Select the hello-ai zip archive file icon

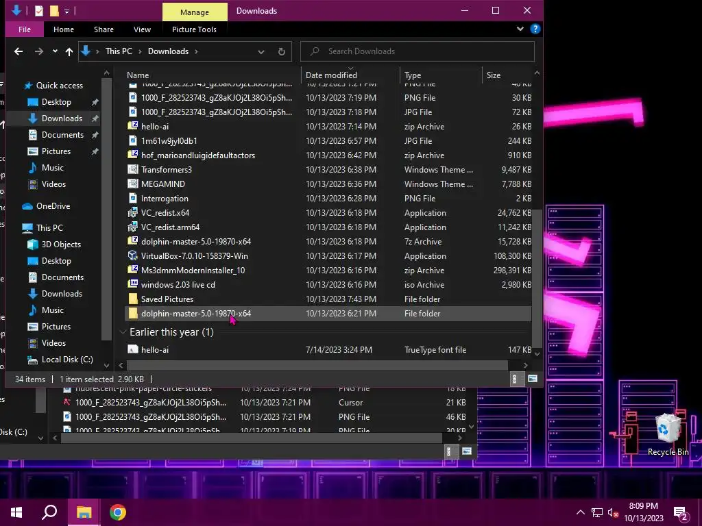click(132, 126)
